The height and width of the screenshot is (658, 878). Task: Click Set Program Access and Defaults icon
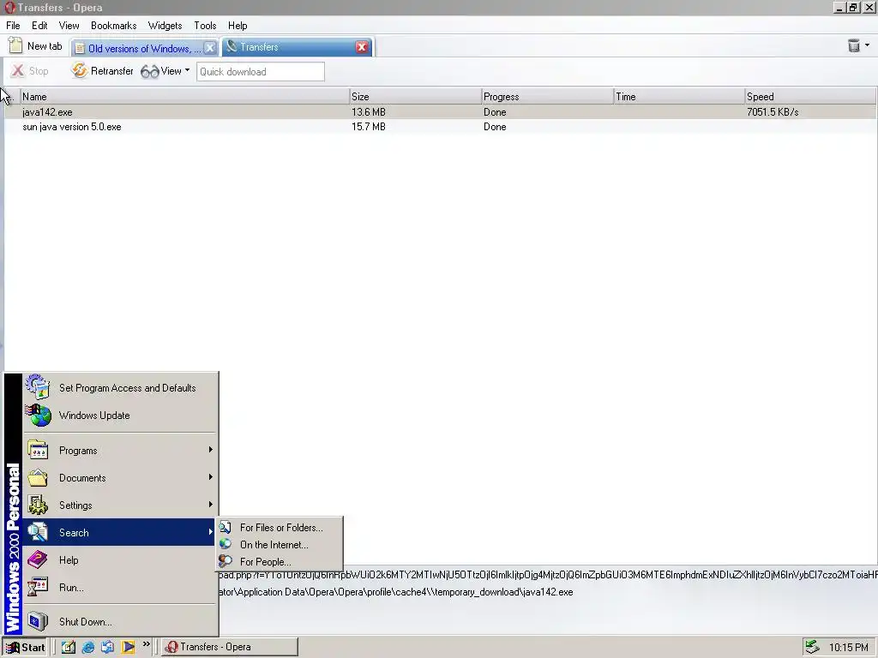(x=38, y=387)
